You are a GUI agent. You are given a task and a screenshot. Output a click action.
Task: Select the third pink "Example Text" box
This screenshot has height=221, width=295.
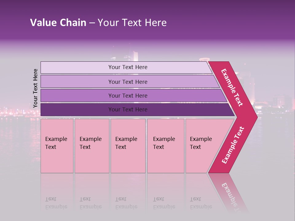point(128,146)
